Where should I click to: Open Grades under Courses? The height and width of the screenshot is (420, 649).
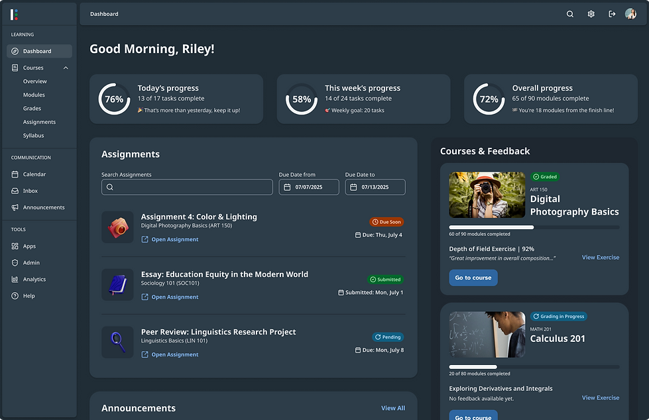[32, 109]
